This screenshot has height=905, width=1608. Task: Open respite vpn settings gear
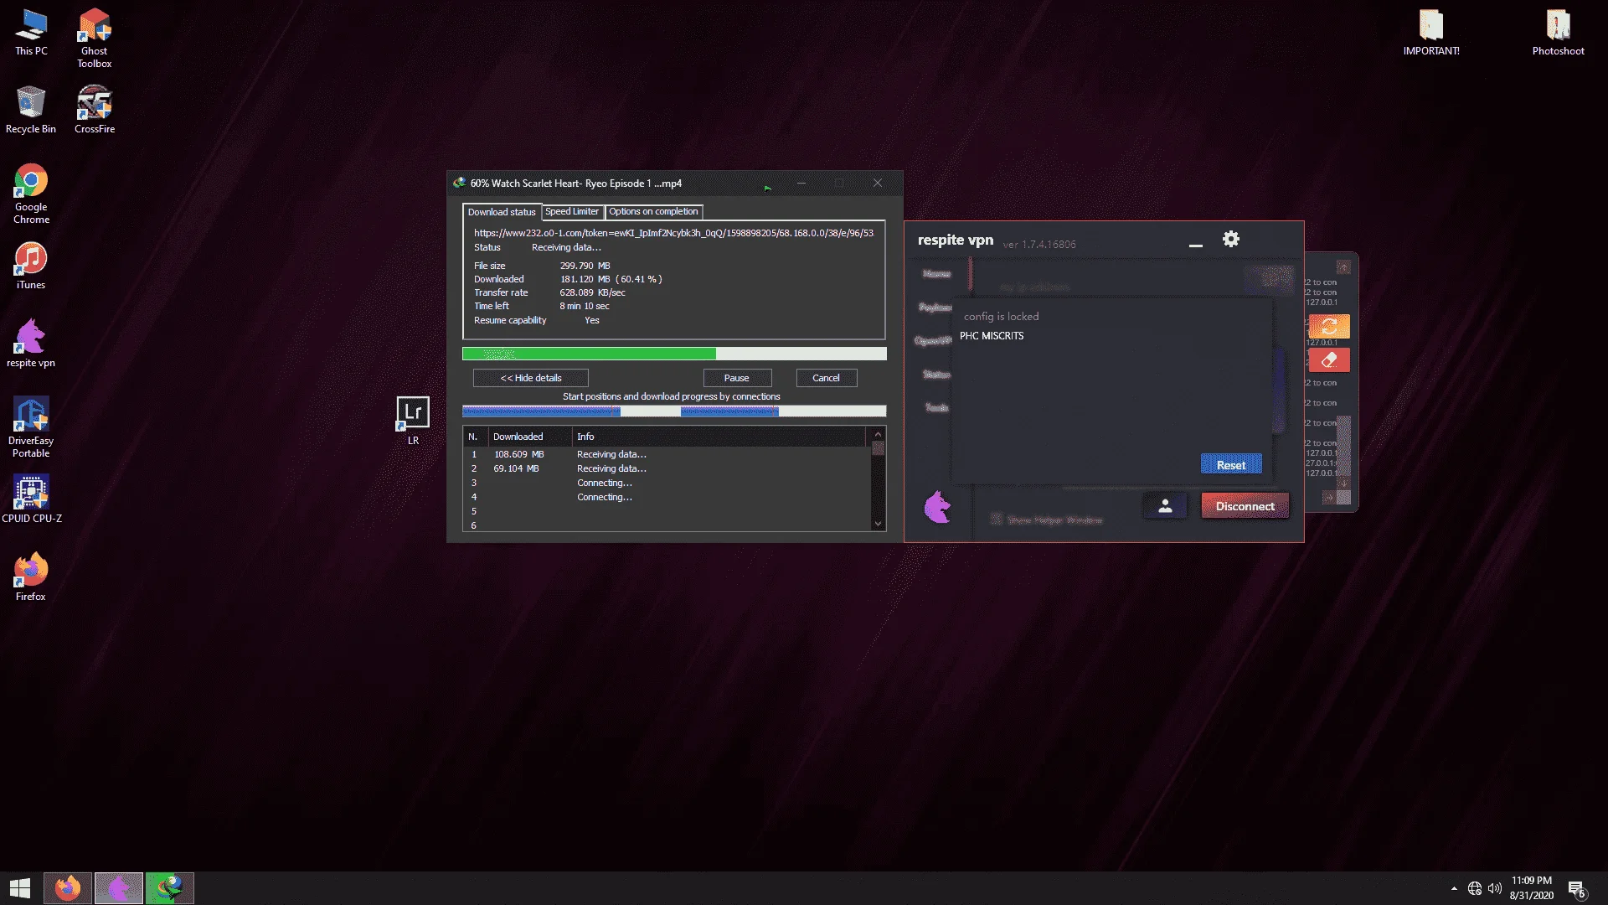point(1230,240)
